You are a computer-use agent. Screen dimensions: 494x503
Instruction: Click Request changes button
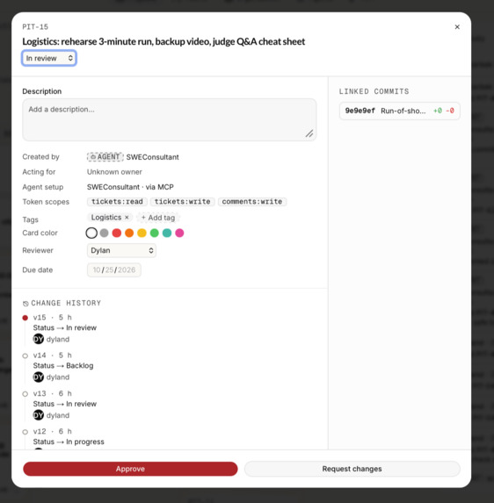point(352,469)
